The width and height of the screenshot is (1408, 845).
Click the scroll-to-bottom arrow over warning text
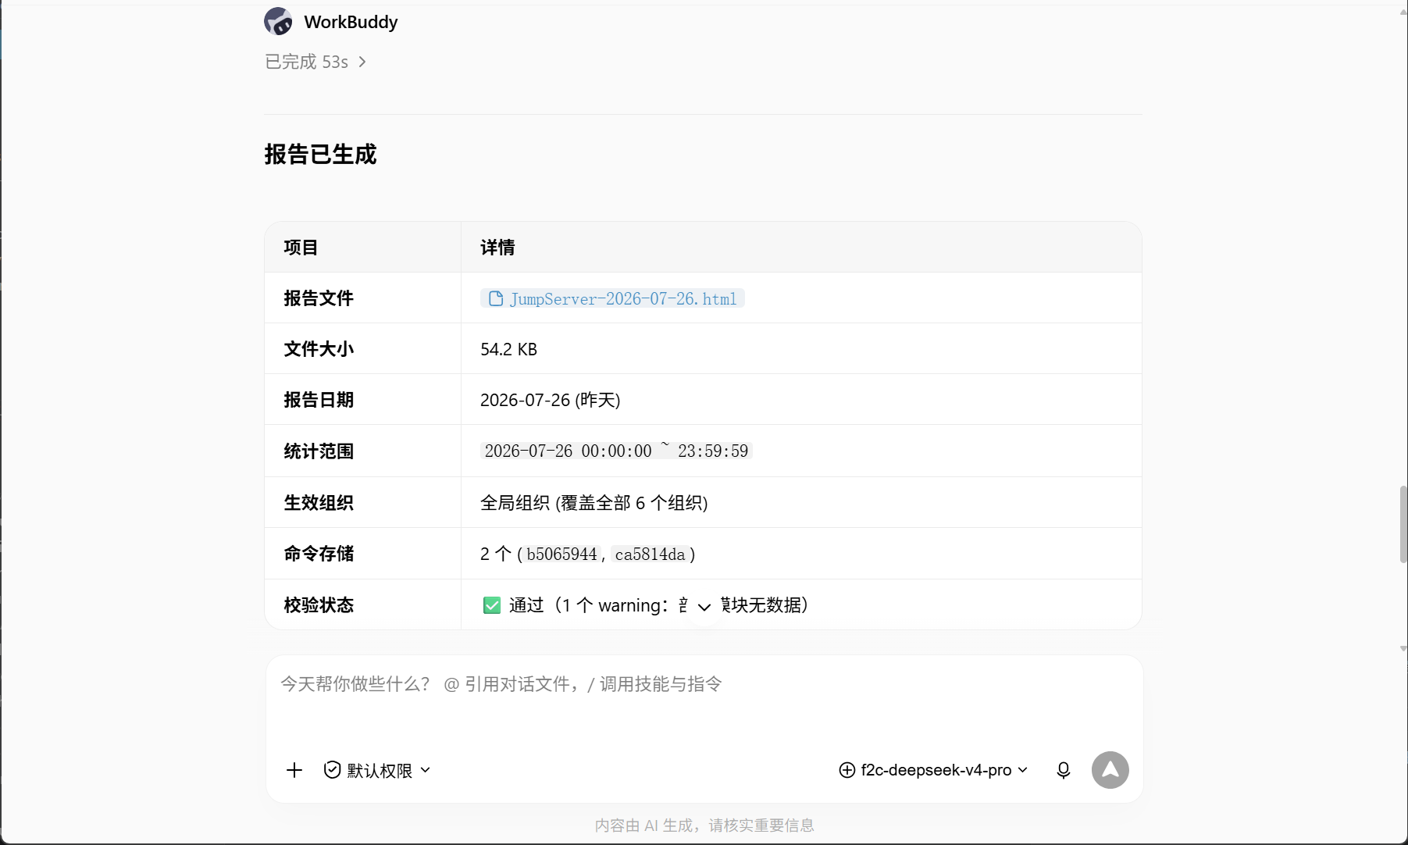704,607
